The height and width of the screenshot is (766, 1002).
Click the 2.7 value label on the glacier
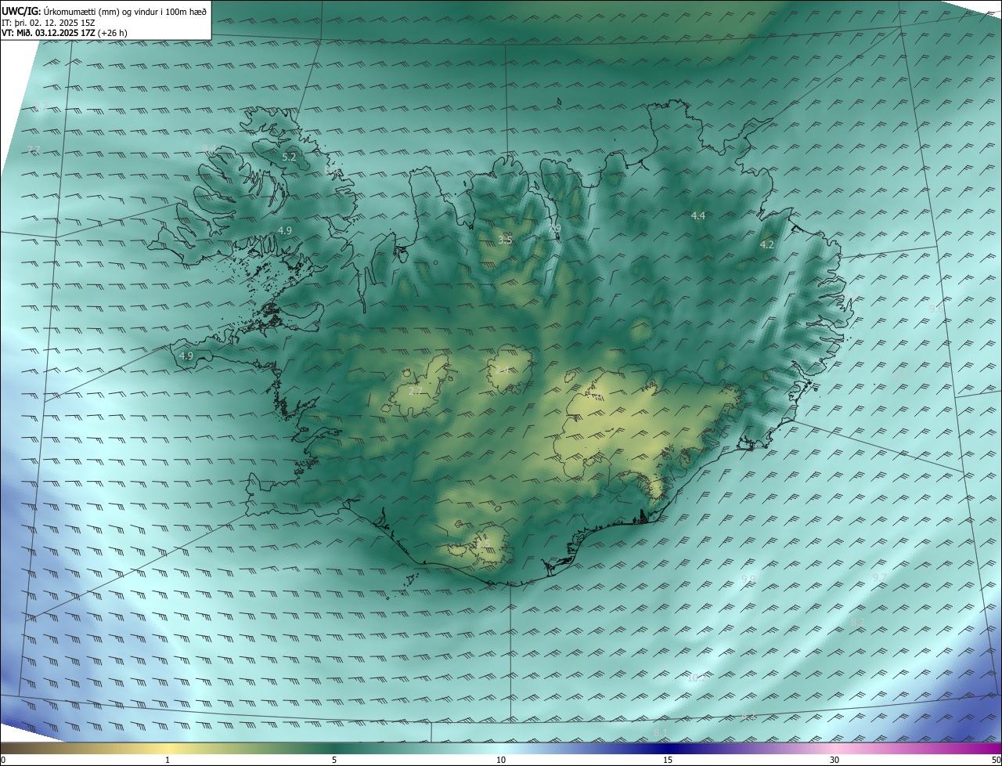tap(416, 392)
